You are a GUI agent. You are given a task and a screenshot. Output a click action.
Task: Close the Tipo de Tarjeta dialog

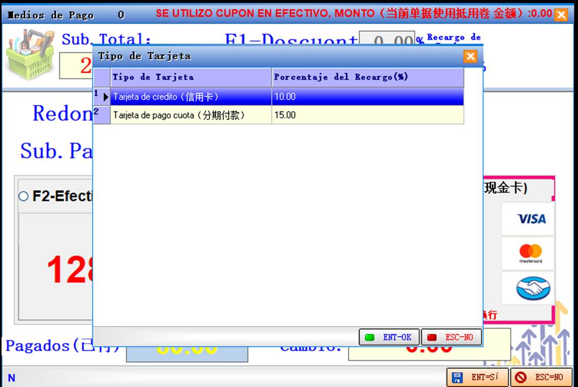[x=470, y=56]
